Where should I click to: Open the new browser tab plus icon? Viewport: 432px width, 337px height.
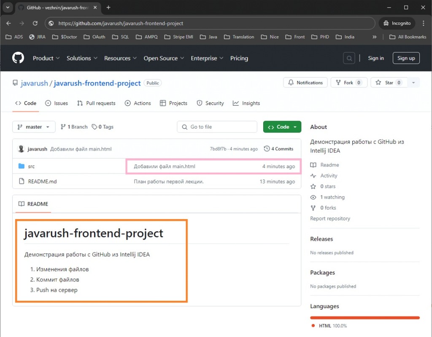pyautogui.click(x=108, y=8)
